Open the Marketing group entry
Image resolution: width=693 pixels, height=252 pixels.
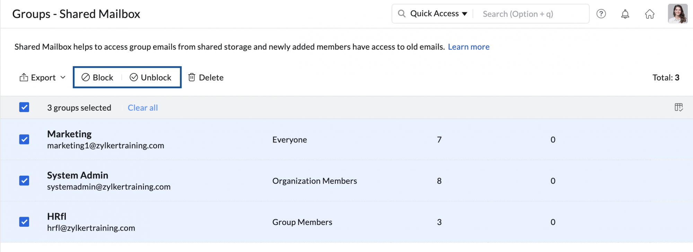click(x=69, y=134)
